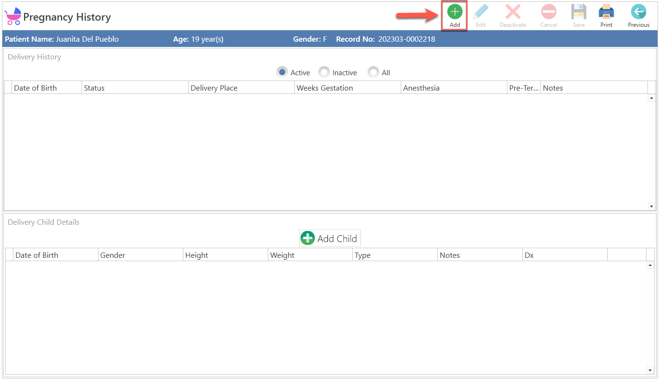
Task: Click the Notes header in Delivery History
Action: tap(594, 88)
